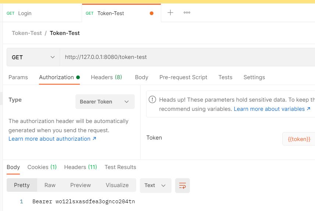
Task: Click the 'Type' label
Action: pyautogui.click(x=15, y=100)
